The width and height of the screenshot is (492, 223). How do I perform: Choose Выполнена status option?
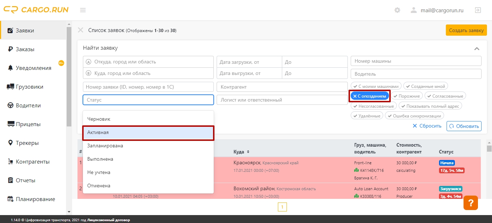[148, 159]
